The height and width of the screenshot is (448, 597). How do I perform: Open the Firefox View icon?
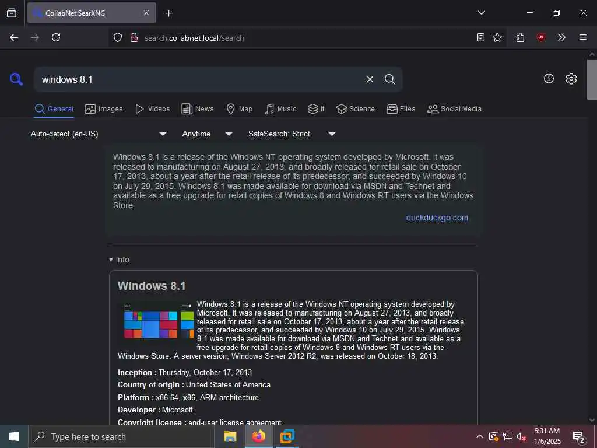pos(12,13)
